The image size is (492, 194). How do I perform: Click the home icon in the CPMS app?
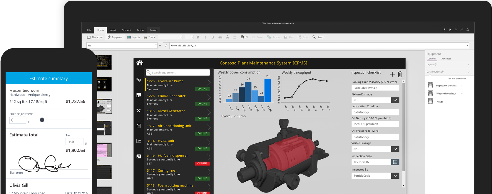pyautogui.click(x=140, y=63)
